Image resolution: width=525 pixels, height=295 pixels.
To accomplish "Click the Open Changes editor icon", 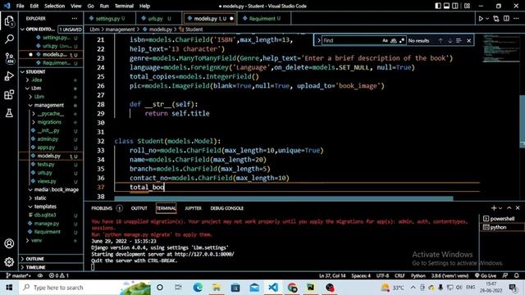I will (496, 19).
